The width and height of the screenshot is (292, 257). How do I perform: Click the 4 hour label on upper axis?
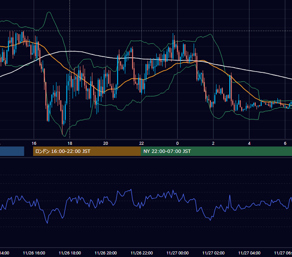(x=249, y=143)
